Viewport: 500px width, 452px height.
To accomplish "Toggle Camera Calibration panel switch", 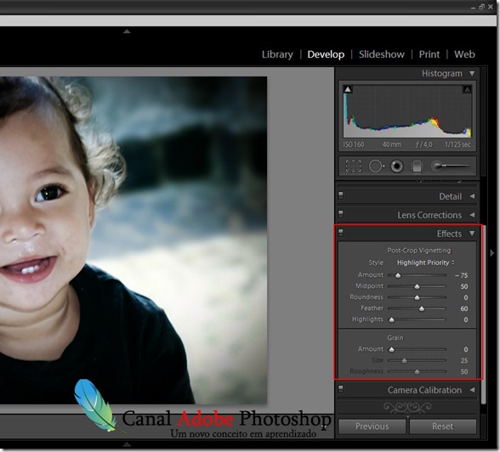I will (340, 389).
